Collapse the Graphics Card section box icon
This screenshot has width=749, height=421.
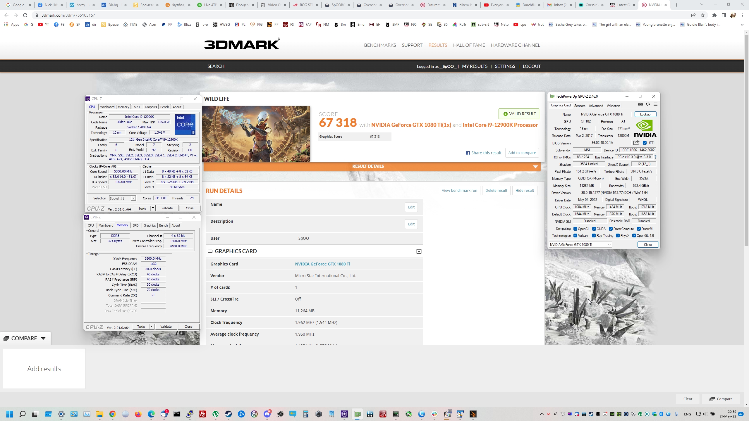(419, 251)
